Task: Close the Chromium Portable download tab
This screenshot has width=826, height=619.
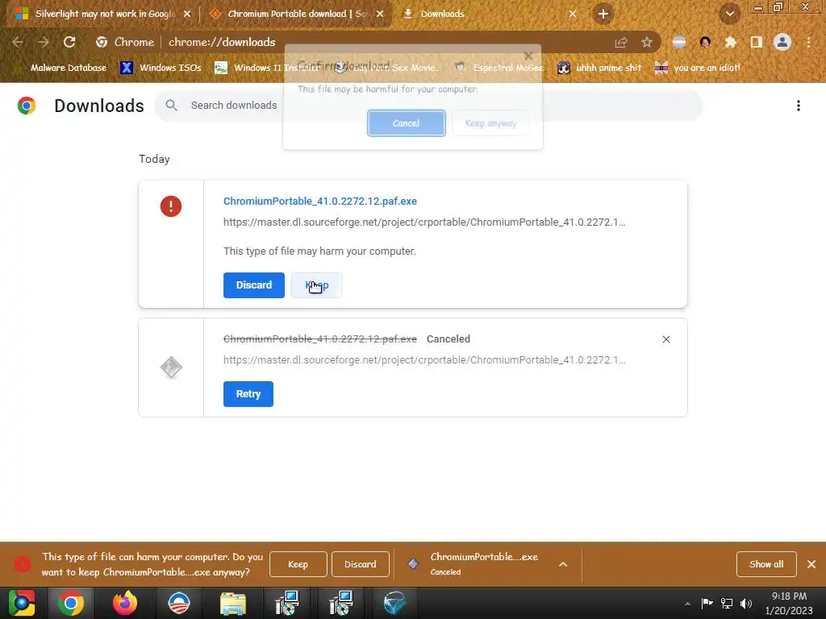Action: click(380, 15)
